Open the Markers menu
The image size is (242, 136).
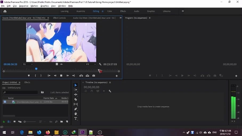click(34, 6)
